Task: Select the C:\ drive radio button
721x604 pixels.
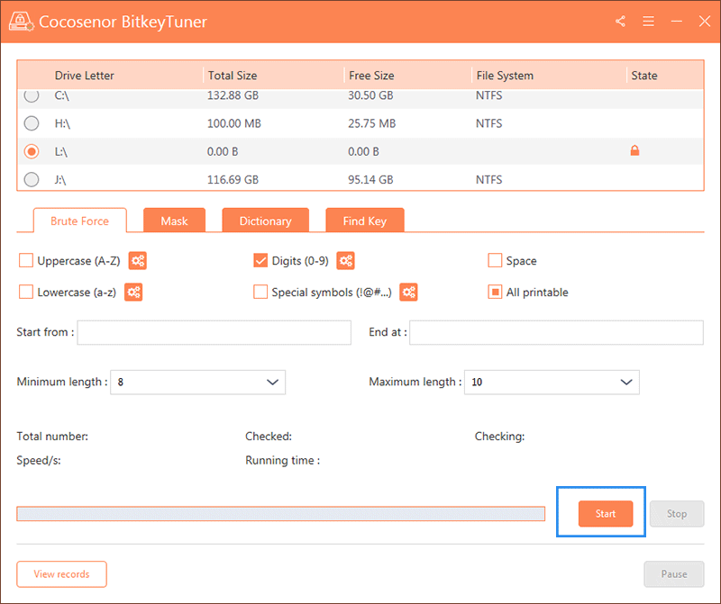Action: click(x=32, y=95)
